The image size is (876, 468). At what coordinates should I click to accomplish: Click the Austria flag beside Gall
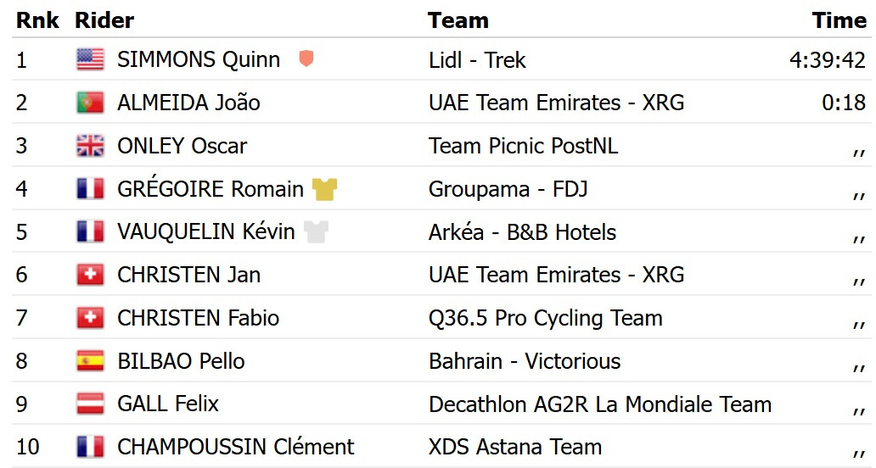(x=90, y=404)
